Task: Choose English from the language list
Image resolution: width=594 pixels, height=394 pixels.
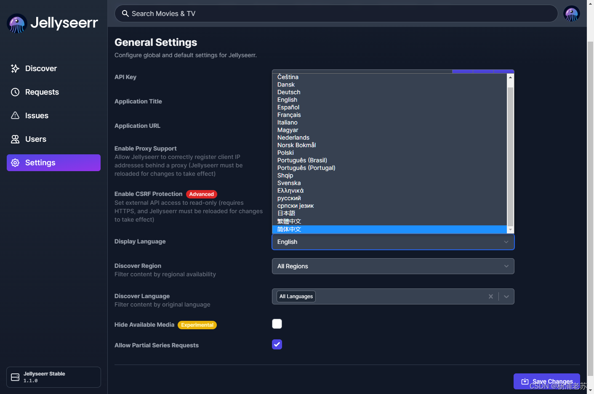Action: [389, 100]
